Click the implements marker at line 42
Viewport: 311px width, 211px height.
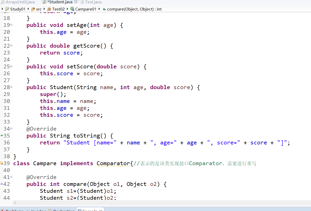2,184
